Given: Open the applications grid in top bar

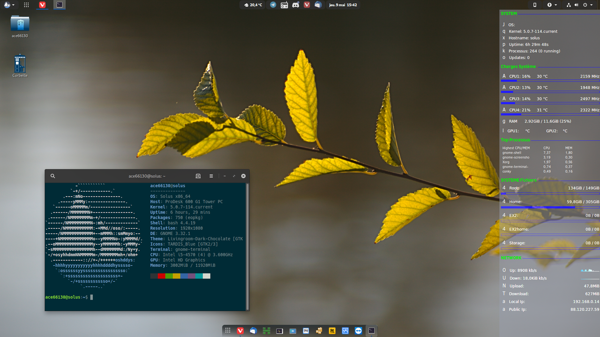Looking at the screenshot, I should click(26, 5).
